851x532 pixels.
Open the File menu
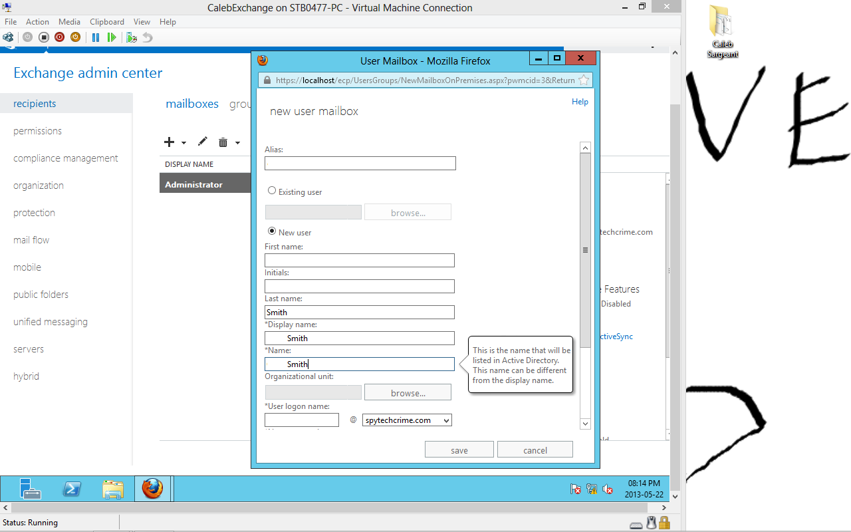[11, 22]
